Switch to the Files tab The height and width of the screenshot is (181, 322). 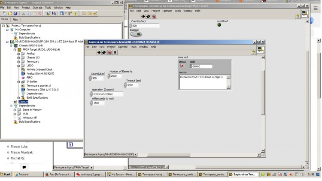click(15, 19)
